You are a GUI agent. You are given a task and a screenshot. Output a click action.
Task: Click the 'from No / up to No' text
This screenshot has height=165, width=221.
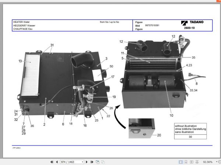point(109,22)
